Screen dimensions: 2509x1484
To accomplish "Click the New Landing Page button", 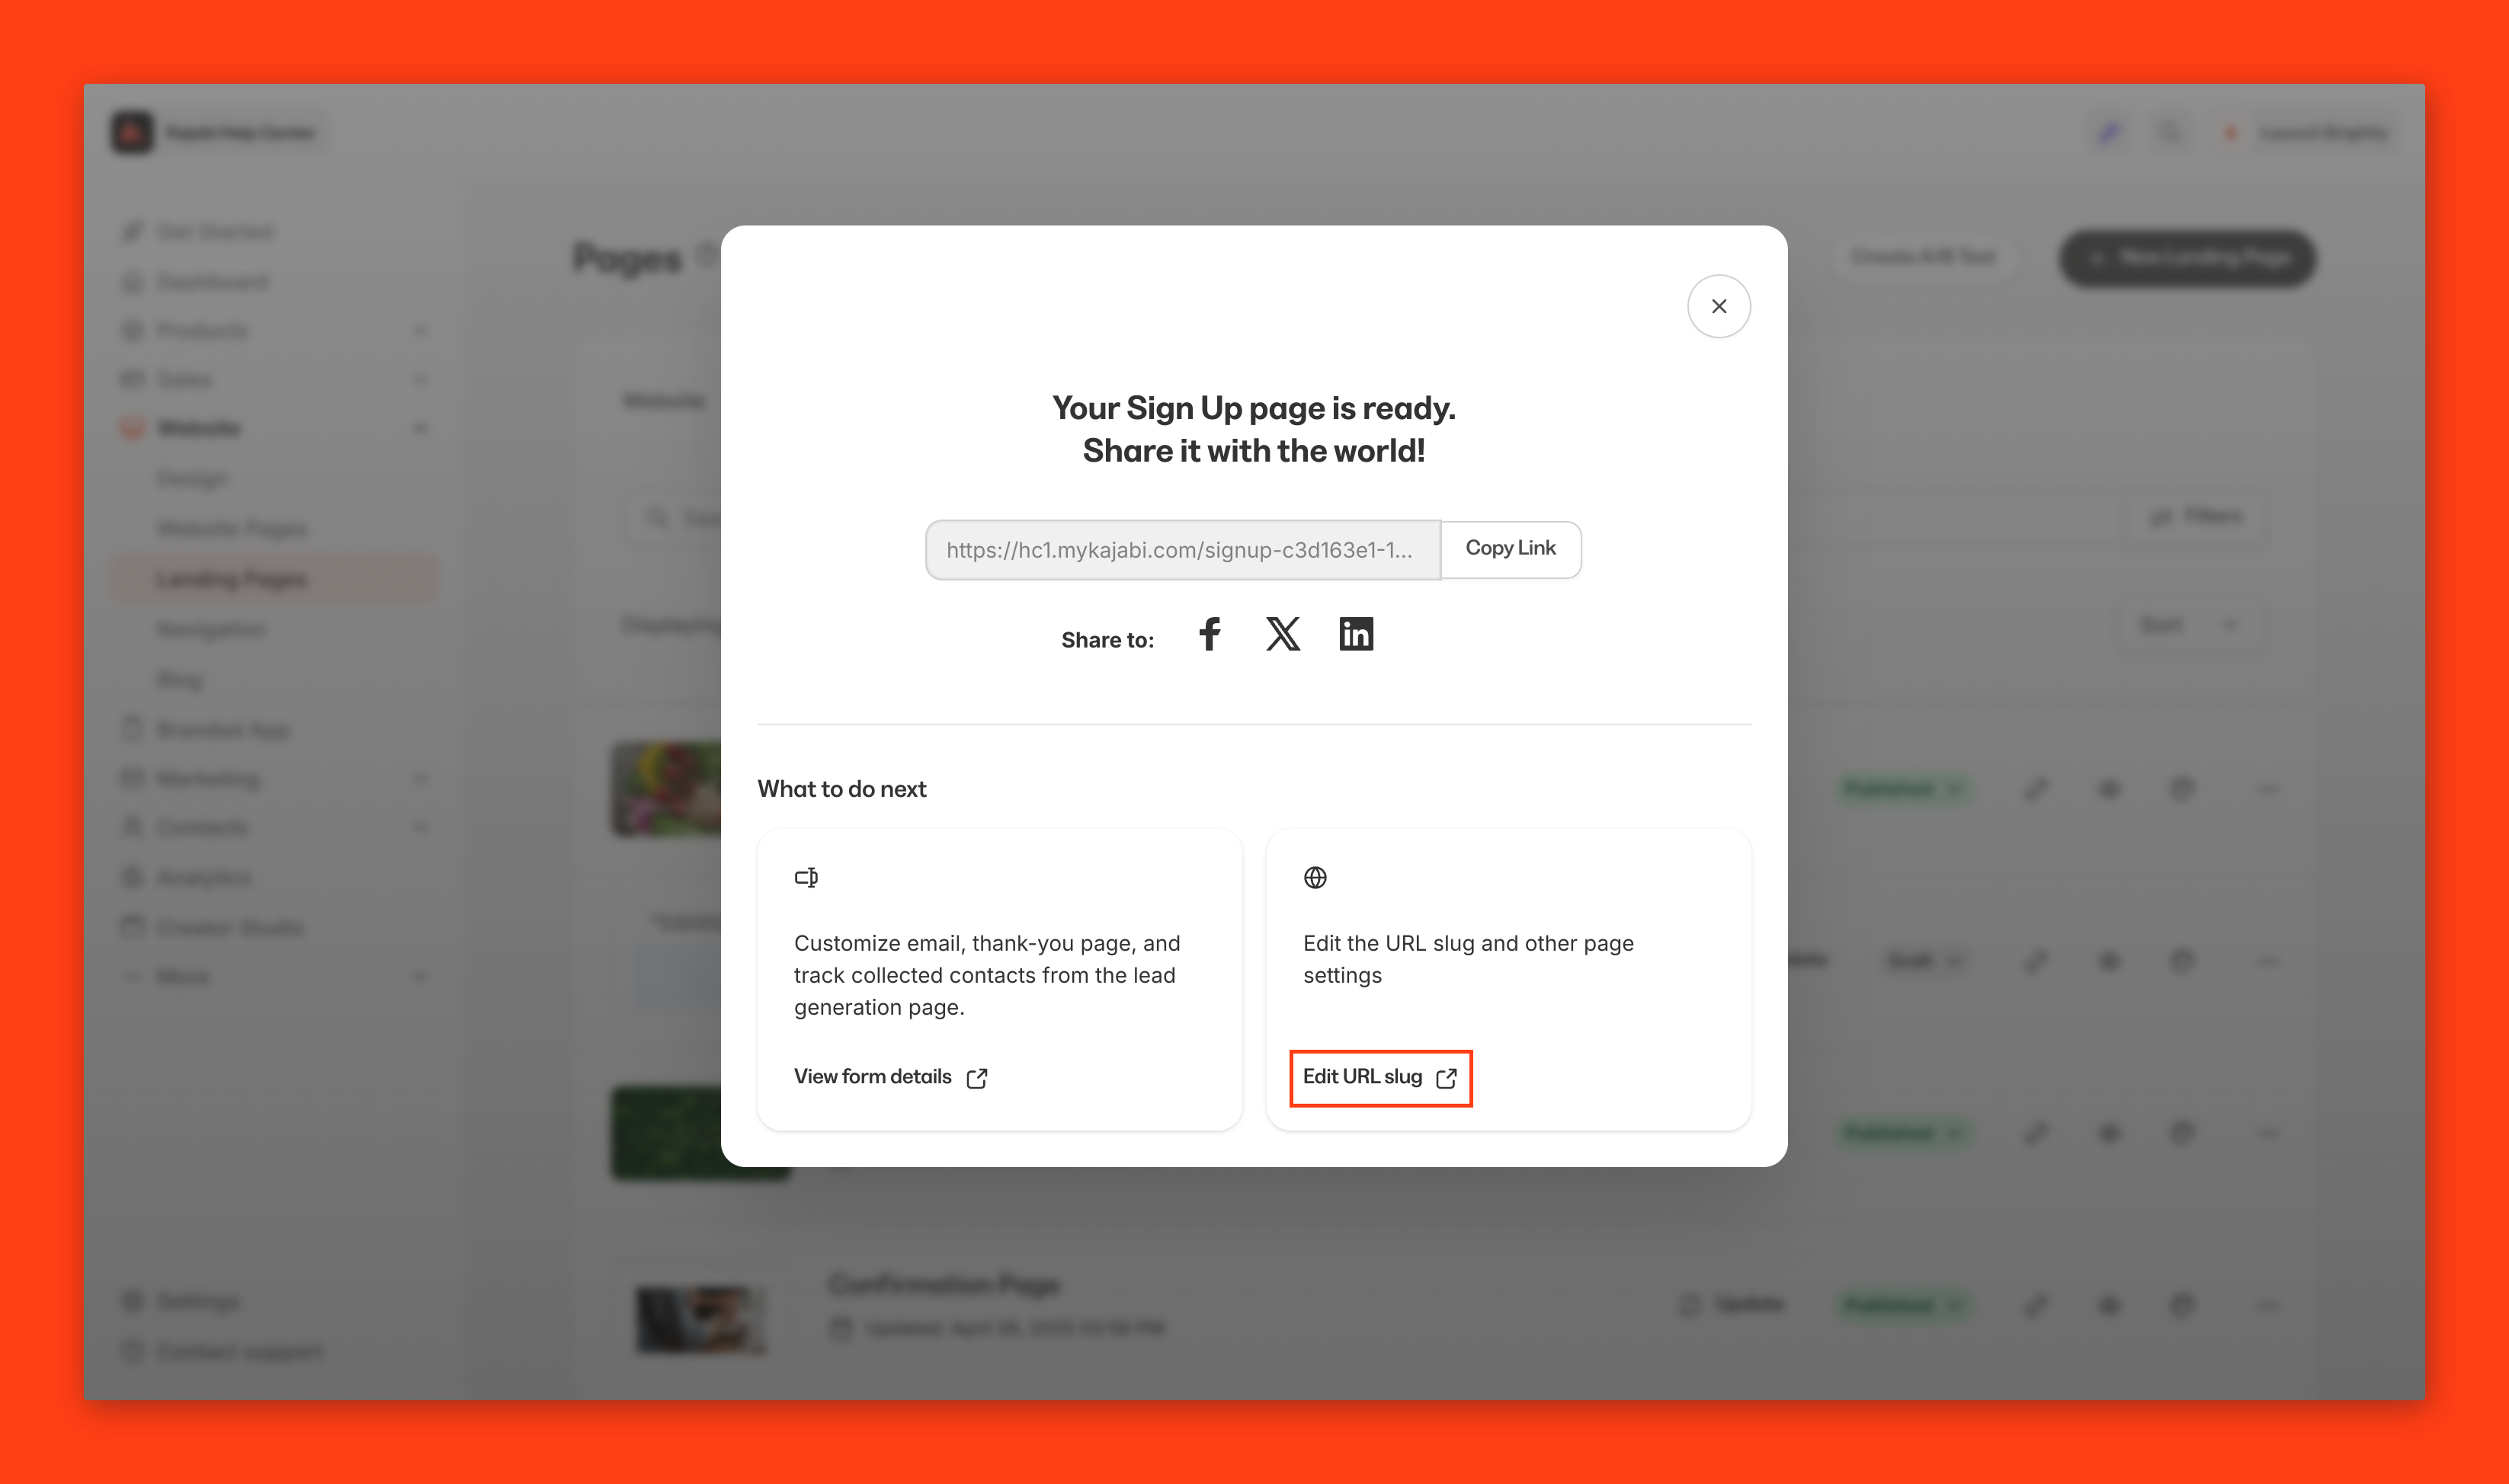I will click(x=2188, y=258).
